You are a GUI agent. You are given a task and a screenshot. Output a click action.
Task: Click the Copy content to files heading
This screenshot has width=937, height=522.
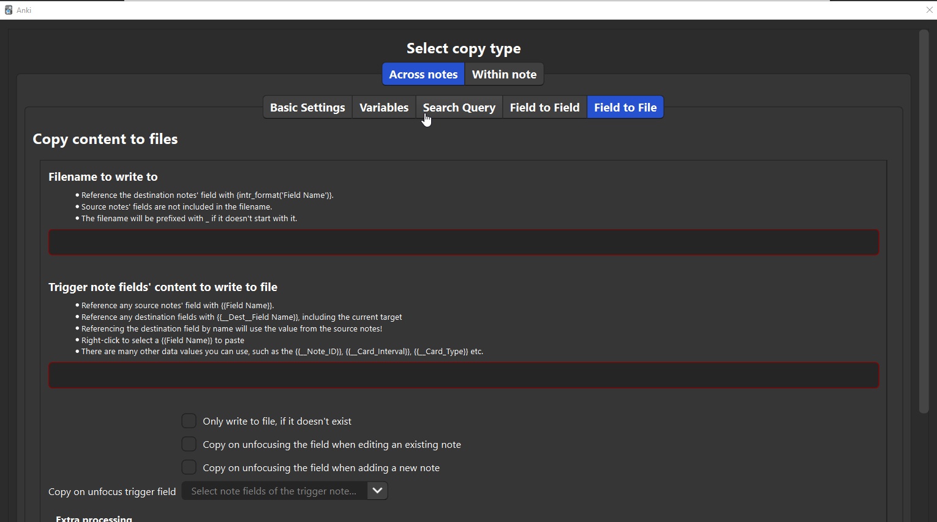pyautogui.click(x=105, y=139)
